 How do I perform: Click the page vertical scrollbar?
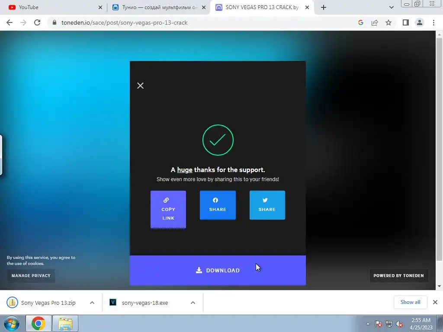[439, 150]
